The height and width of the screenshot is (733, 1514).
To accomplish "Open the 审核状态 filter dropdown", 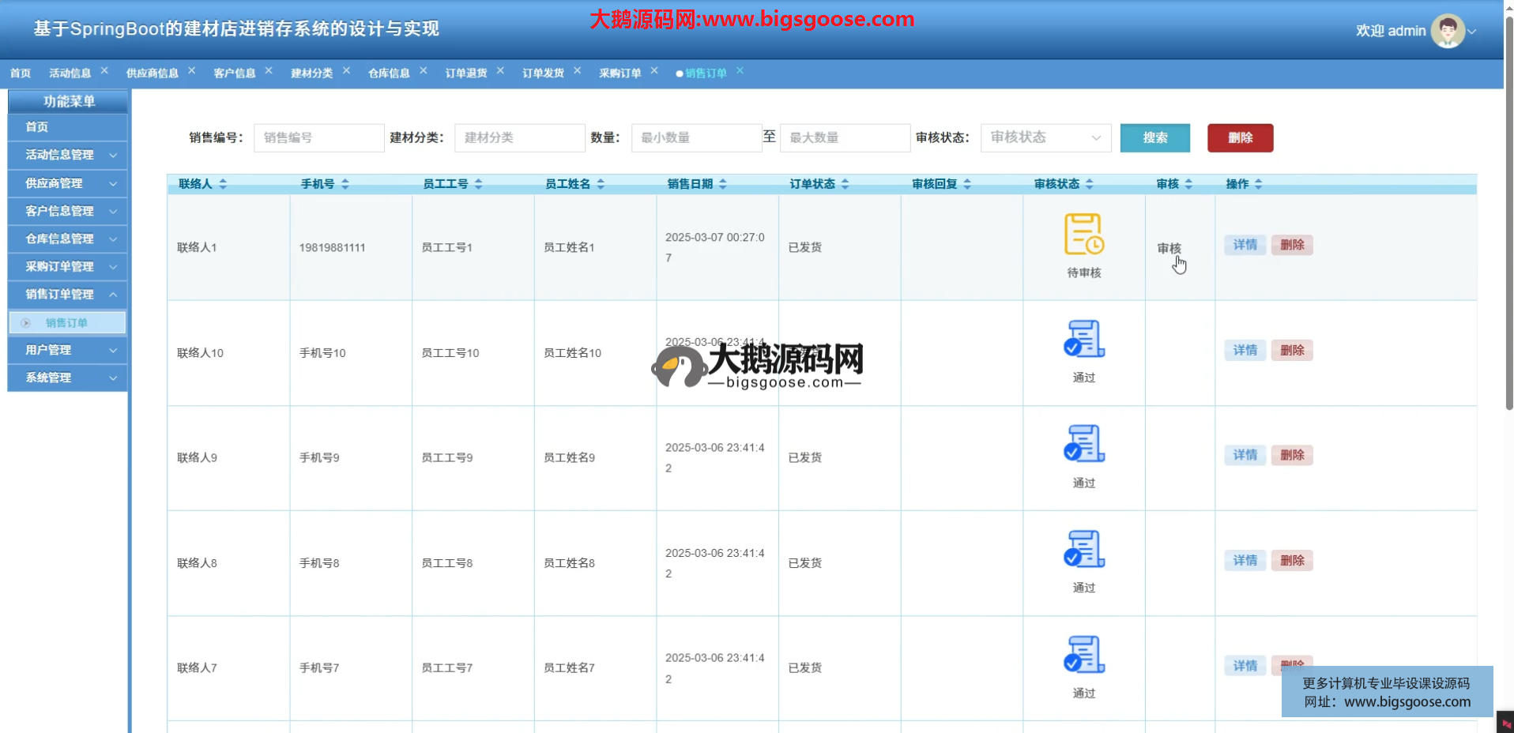I will (x=1045, y=137).
